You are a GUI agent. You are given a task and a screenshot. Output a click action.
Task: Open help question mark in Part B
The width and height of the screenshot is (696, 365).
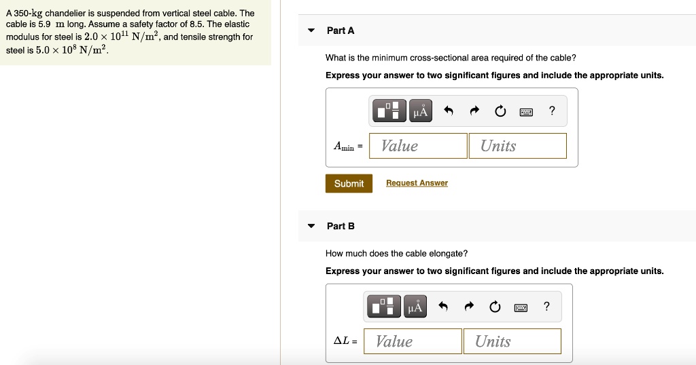coord(546,307)
